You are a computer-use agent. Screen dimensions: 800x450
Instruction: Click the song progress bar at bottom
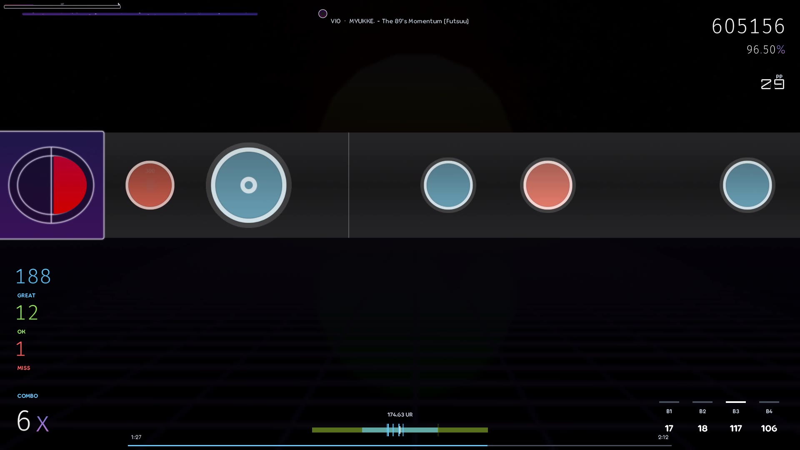tap(400, 445)
